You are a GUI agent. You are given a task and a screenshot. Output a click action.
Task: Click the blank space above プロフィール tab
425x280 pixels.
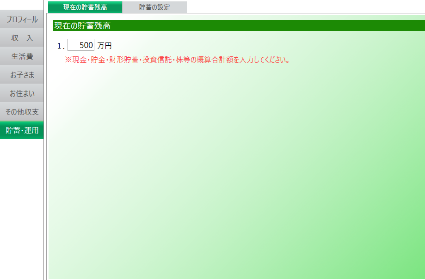tap(22, 6)
